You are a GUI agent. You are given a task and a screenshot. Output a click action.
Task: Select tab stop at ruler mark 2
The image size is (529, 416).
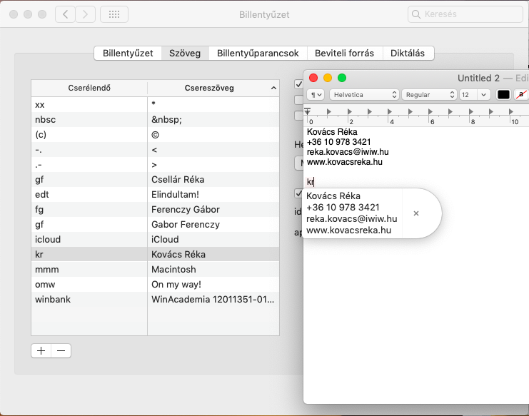[x=350, y=111]
